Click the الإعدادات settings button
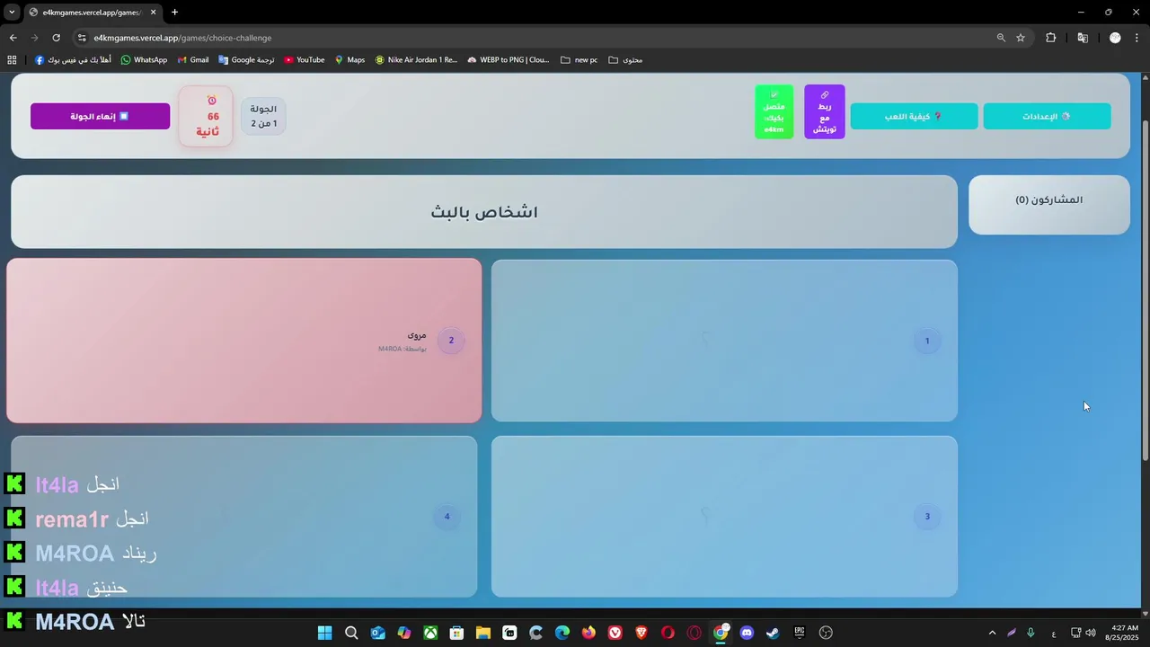 point(1047,116)
